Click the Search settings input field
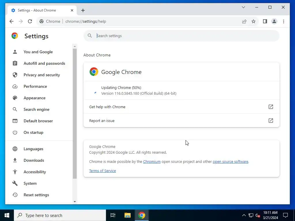Screen dimensions: 295x221 [x=181, y=36]
